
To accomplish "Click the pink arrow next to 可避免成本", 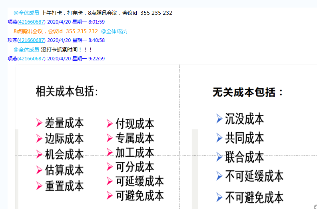I will [x=110, y=195].
